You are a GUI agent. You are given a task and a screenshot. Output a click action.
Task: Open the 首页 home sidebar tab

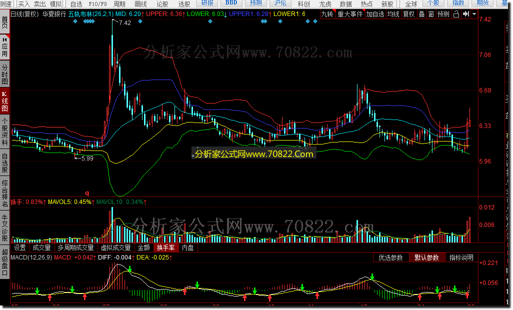point(4,22)
